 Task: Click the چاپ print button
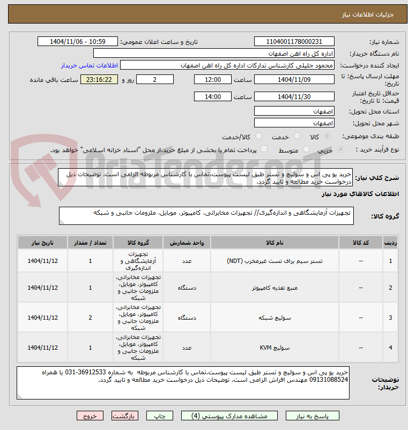pyautogui.click(x=160, y=416)
